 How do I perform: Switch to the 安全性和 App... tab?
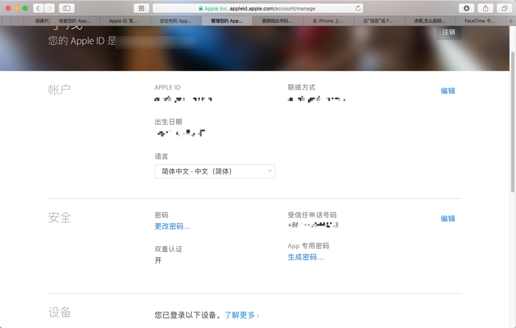click(175, 21)
